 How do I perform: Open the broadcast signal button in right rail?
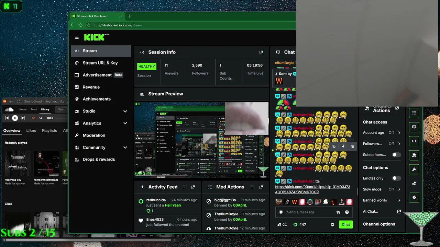(x=414, y=141)
